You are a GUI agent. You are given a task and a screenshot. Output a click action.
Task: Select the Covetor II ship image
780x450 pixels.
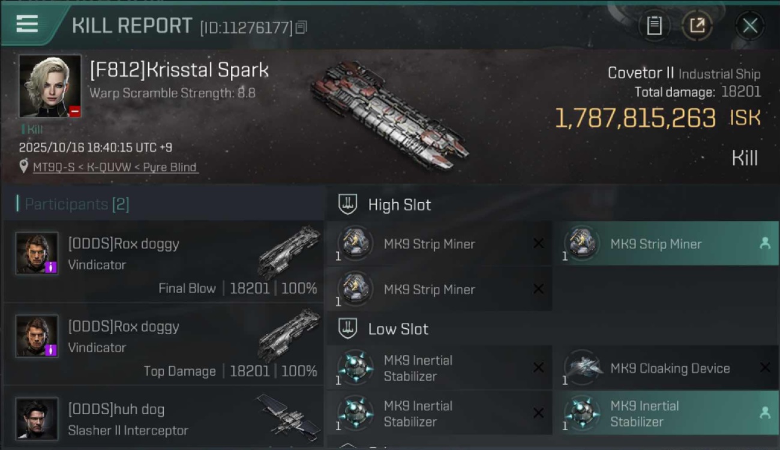390,114
